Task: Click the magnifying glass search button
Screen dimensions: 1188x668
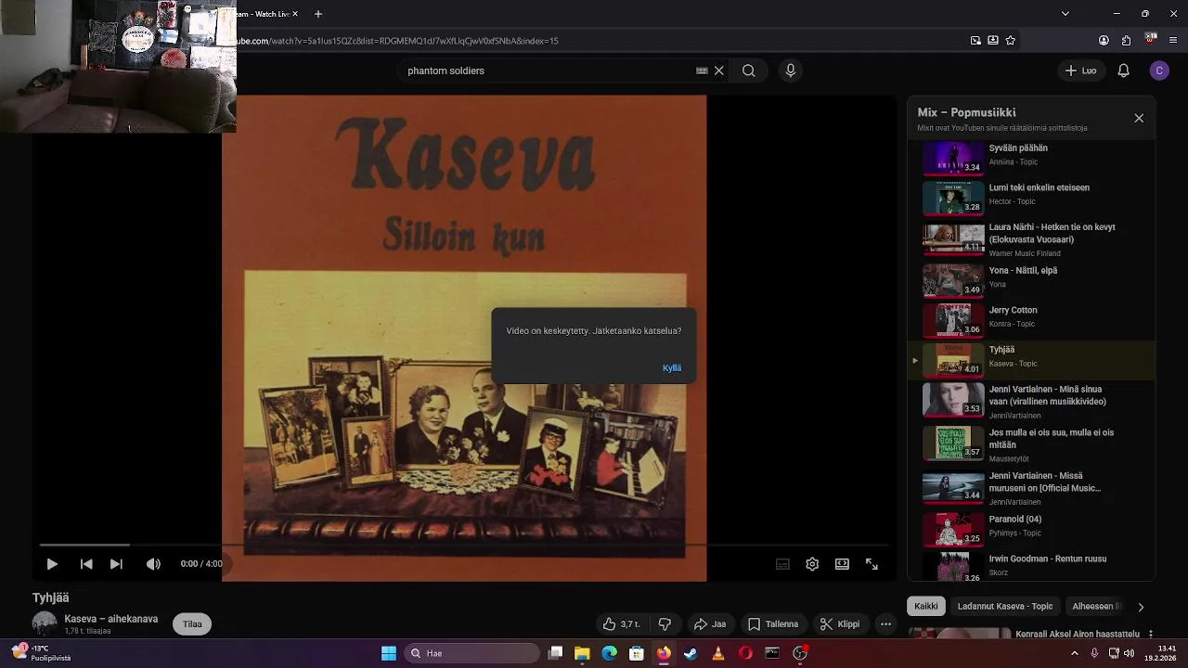Action: (x=749, y=71)
